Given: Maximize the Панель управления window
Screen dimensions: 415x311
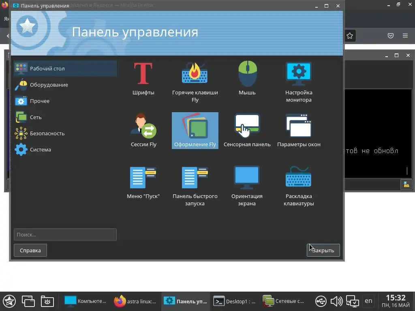Looking at the screenshot, I should point(326,6).
